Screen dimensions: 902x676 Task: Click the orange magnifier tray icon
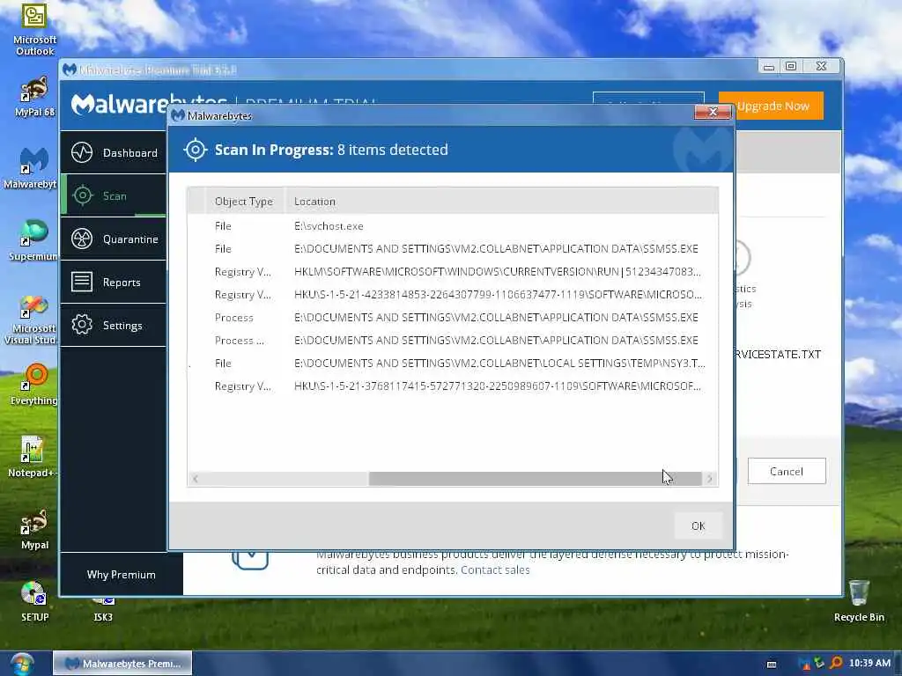click(x=835, y=663)
